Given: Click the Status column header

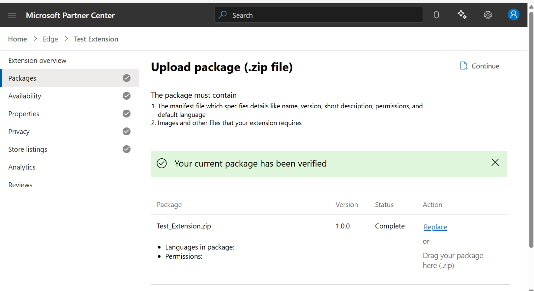Looking at the screenshot, I should 384,205.
